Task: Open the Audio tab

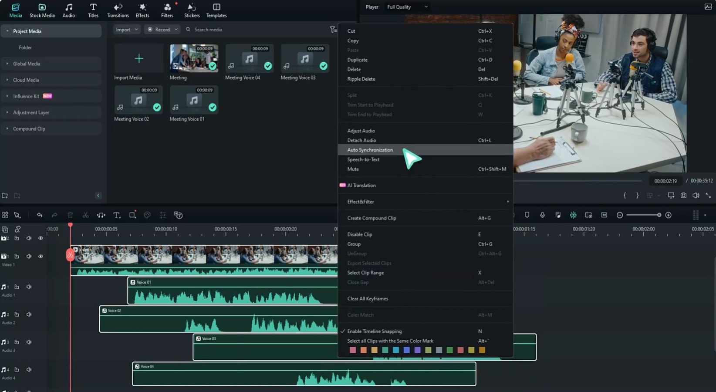Action: (69, 10)
